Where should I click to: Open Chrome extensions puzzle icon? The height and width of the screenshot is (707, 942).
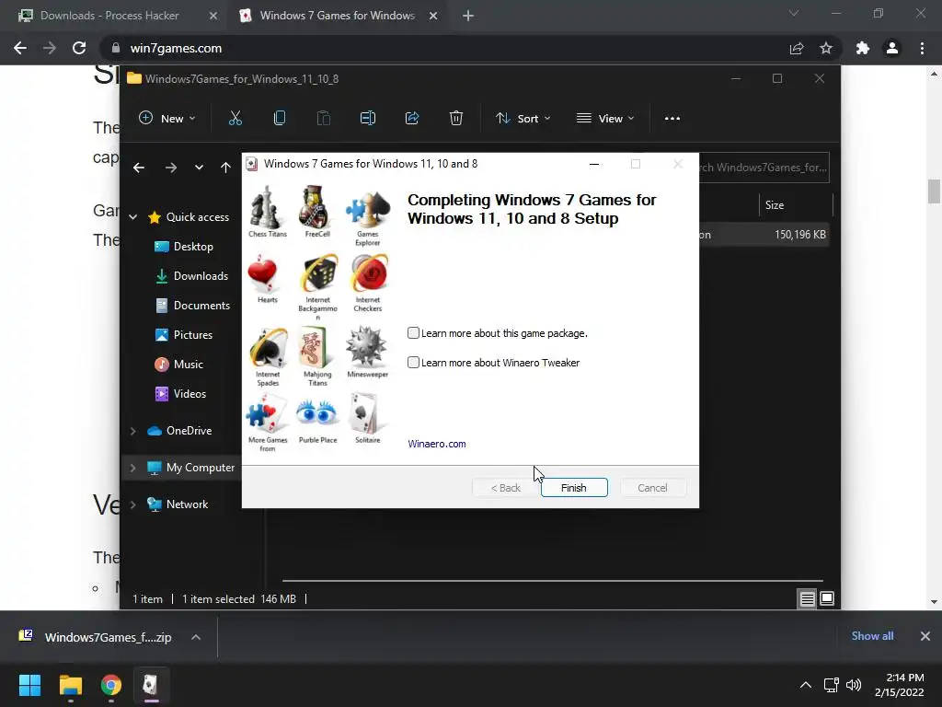[863, 48]
